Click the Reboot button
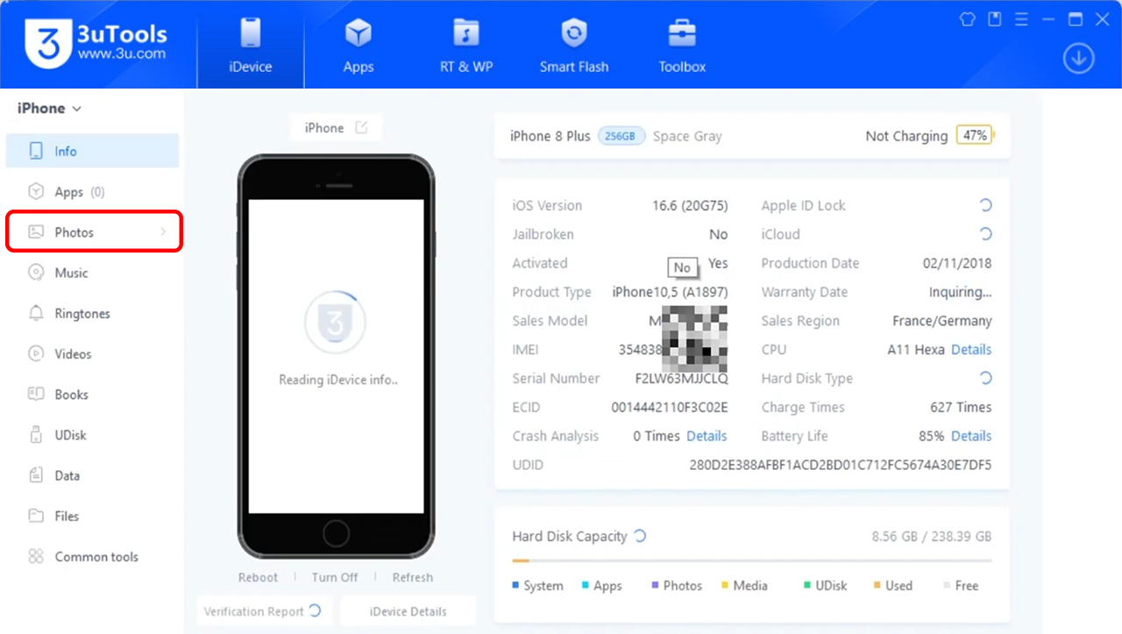1122x634 pixels. click(x=258, y=577)
